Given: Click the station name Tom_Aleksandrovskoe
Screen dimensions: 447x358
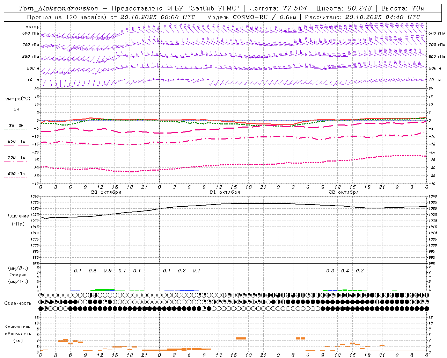Looking at the screenshot, I should click(58, 8).
